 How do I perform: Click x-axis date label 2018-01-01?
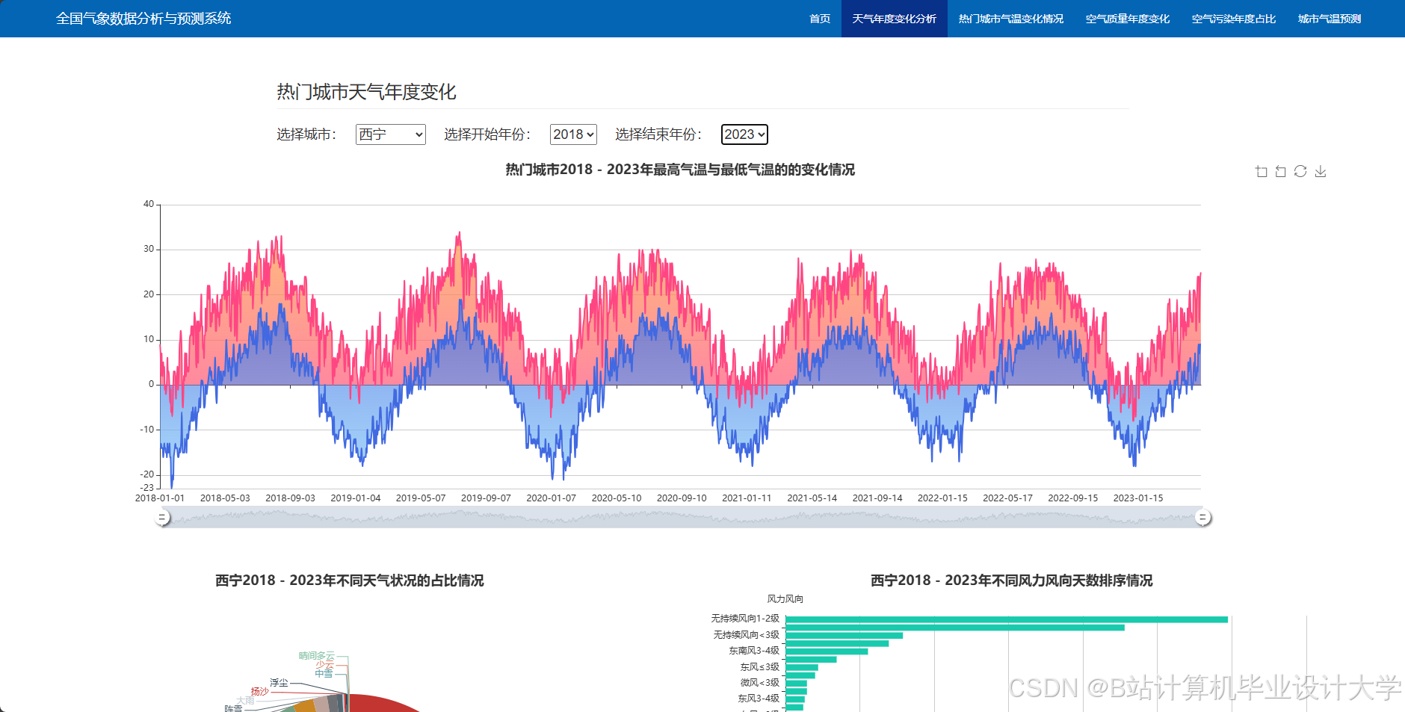pyautogui.click(x=160, y=498)
